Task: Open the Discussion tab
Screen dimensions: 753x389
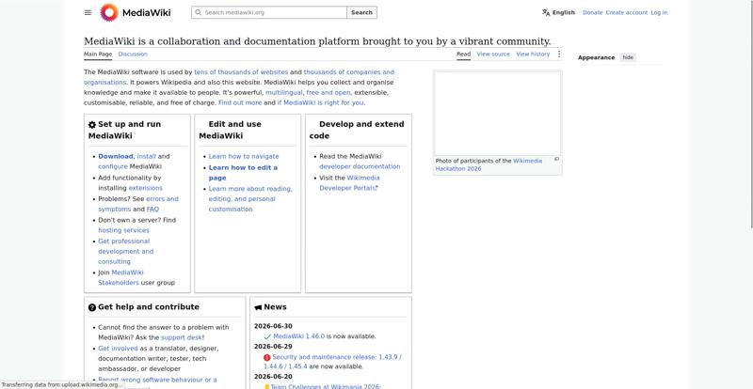Action: (x=133, y=54)
